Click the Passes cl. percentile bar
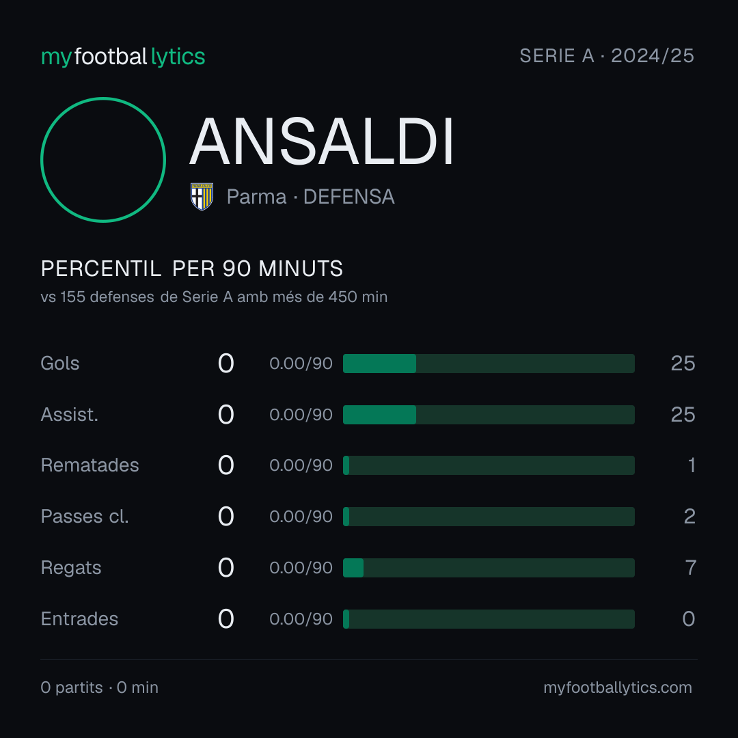 click(x=489, y=517)
